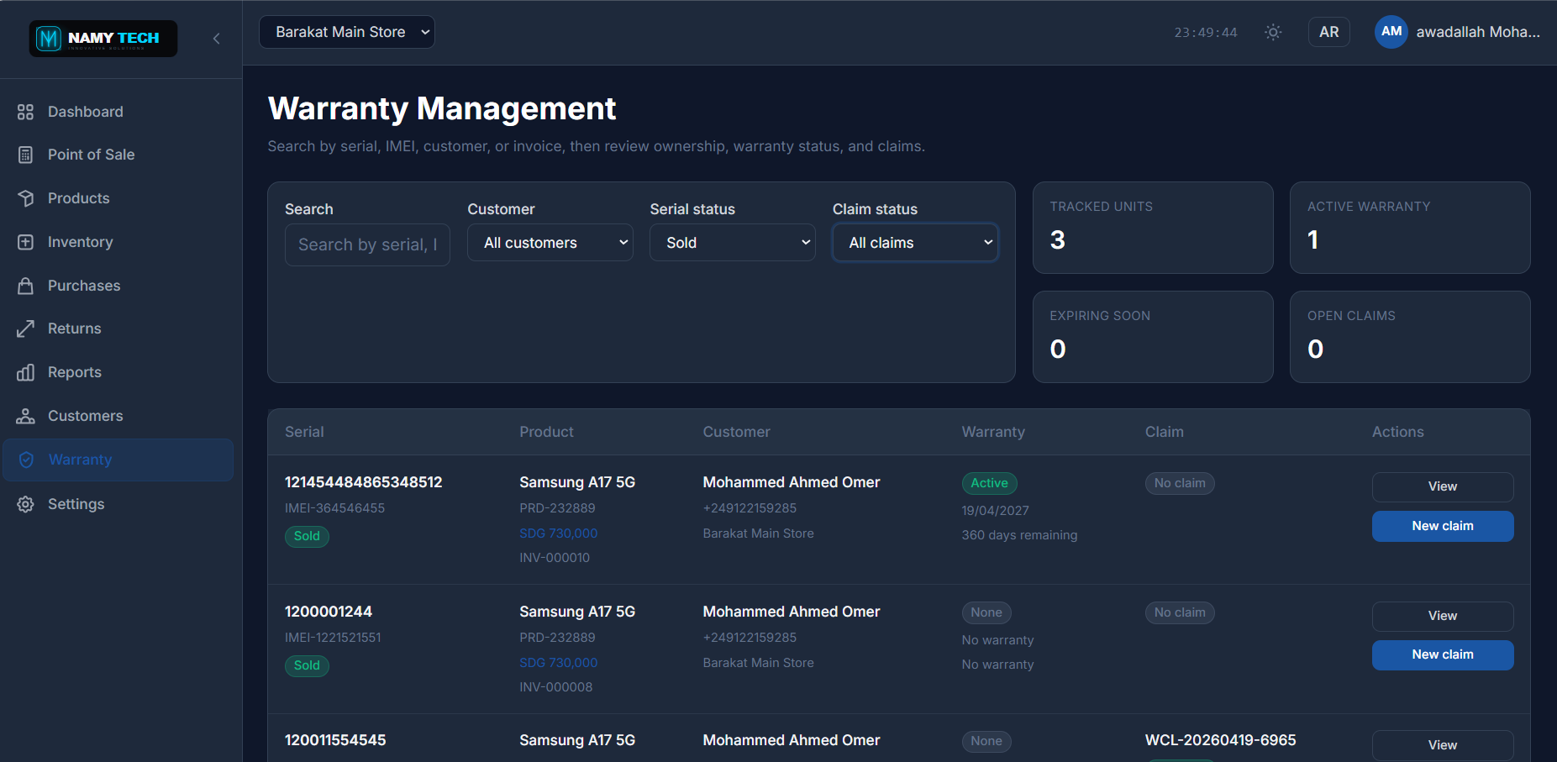Screen dimensions: 1557x762
Task: Create new claim for serial 1200001244
Action: pos(1443,654)
